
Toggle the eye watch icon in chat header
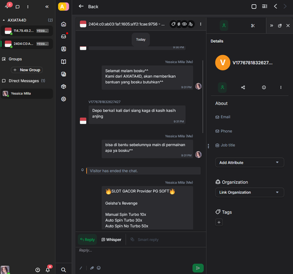coord(185,24)
